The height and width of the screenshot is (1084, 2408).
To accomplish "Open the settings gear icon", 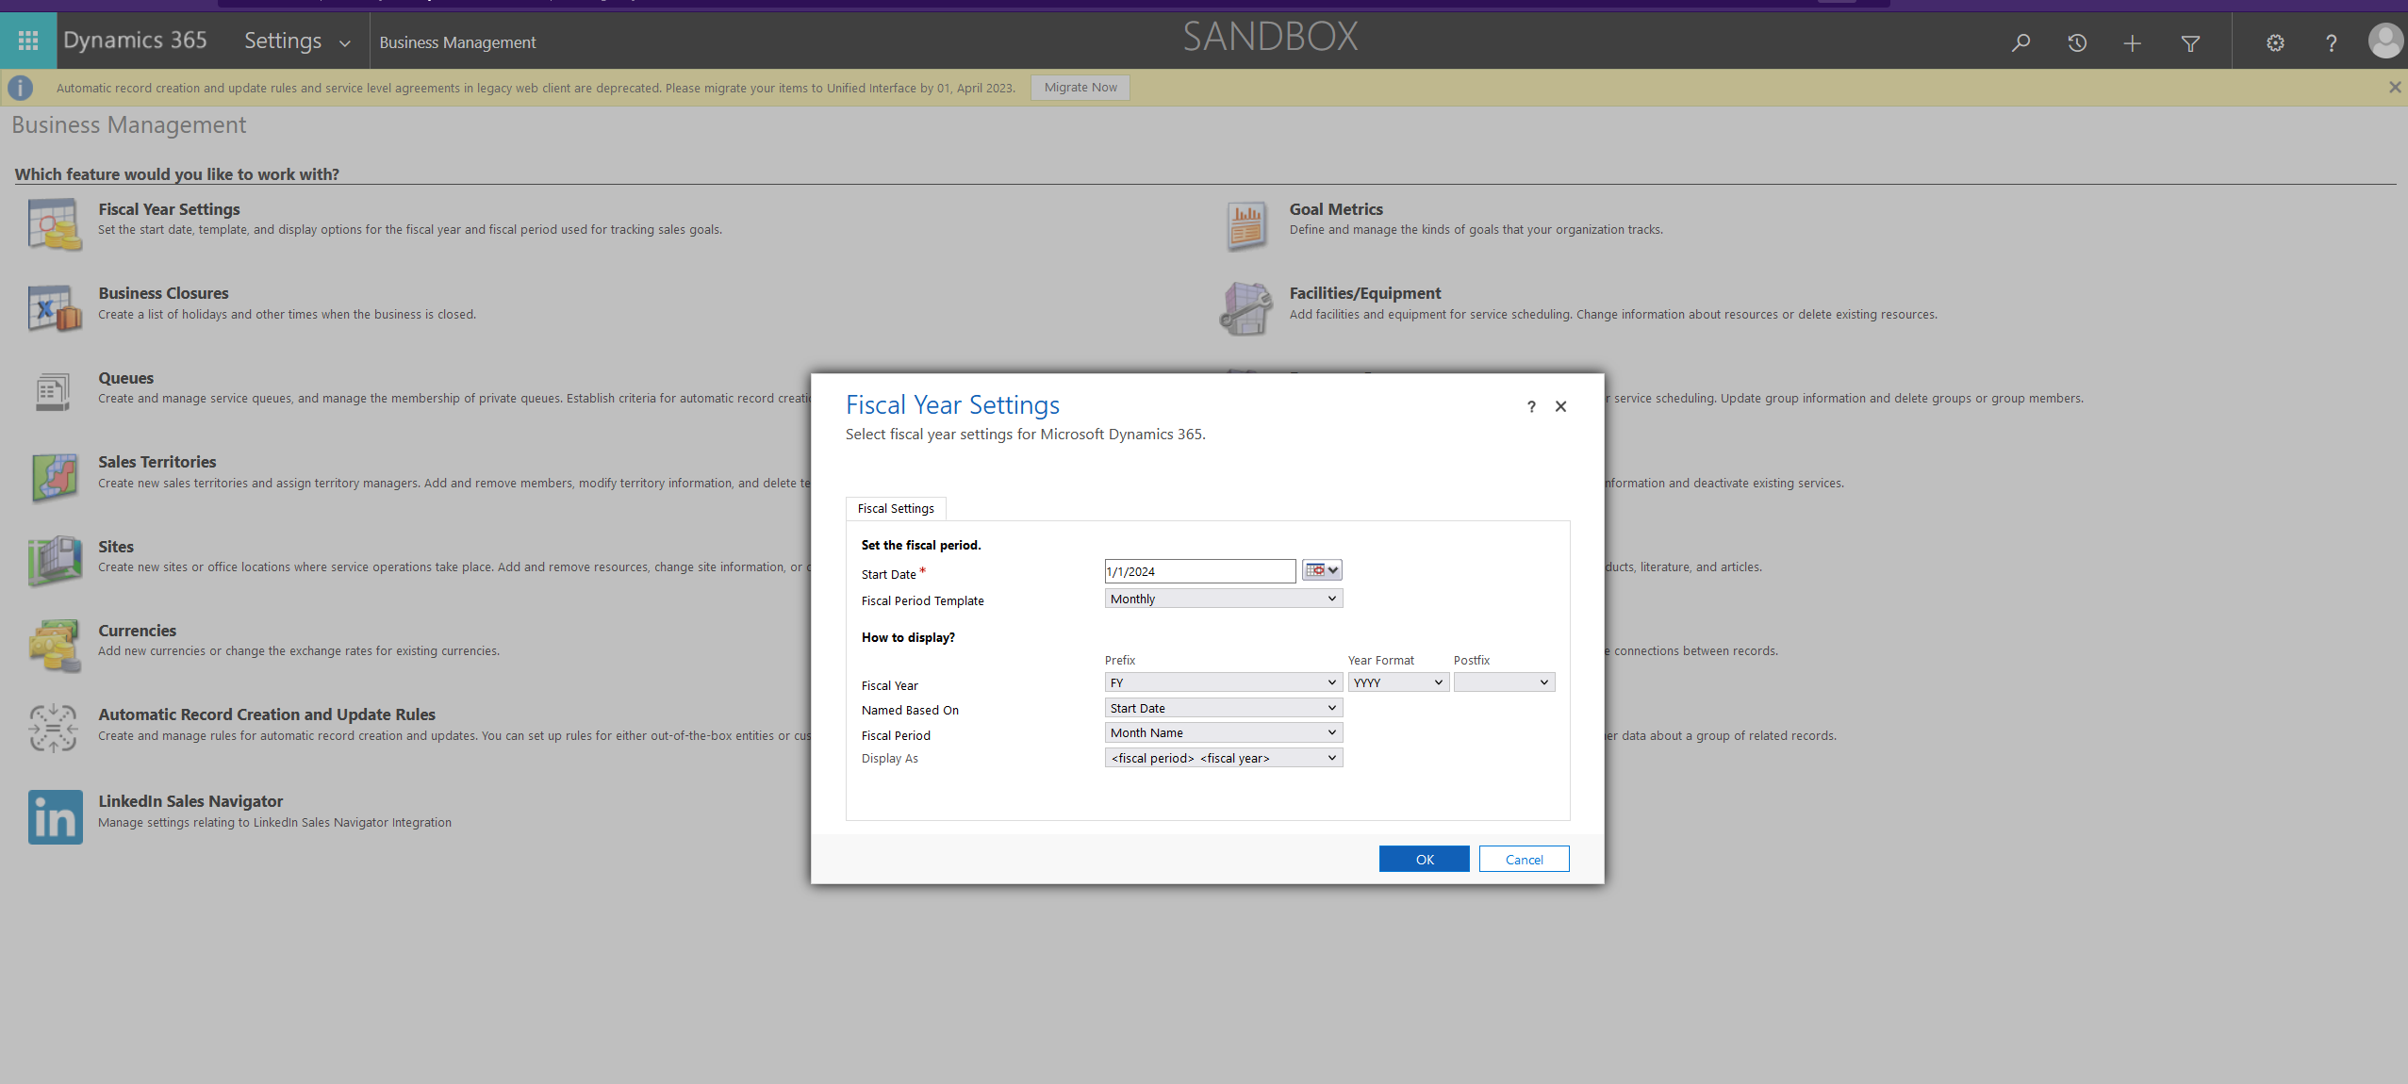I will 2275,42.
